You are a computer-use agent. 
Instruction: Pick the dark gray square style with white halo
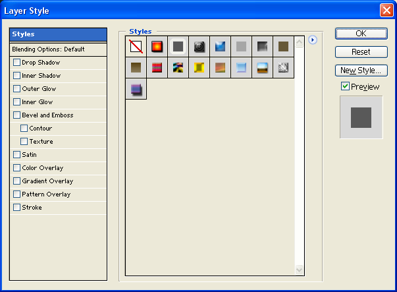[178, 46]
